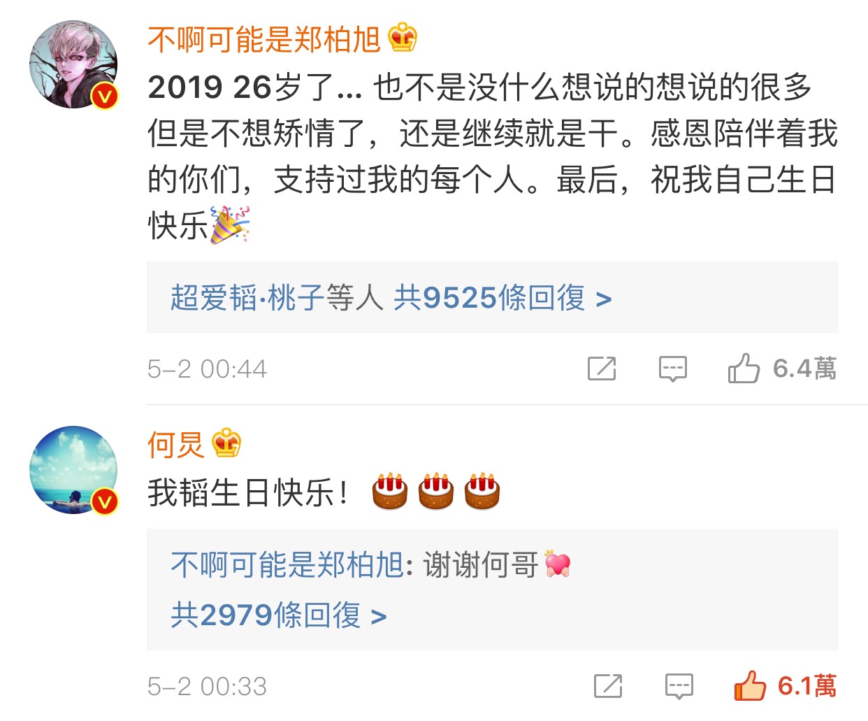The width and height of the screenshot is (868, 721).
Task: Tap the repost icon on 何炅's comment
Action: click(608, 686)
